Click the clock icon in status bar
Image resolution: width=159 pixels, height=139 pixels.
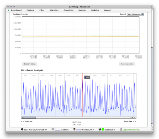22,129
